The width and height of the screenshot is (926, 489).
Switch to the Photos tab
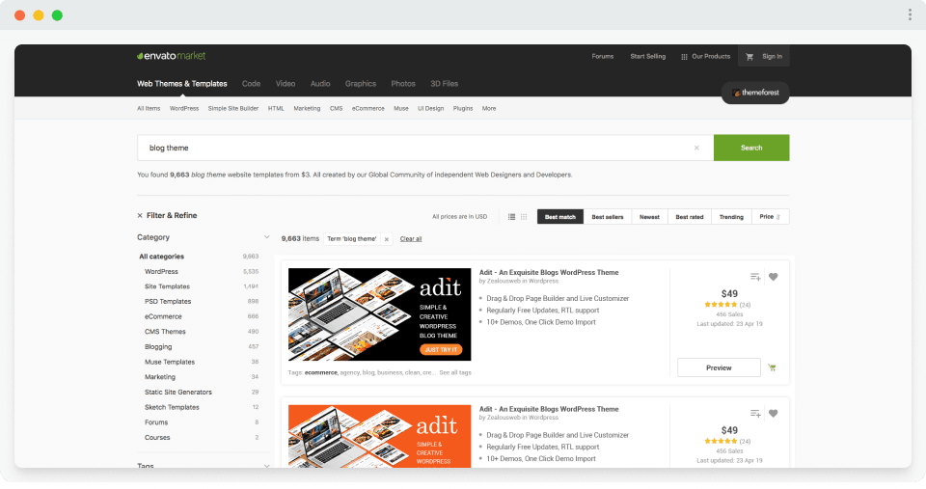coord(403,84)
